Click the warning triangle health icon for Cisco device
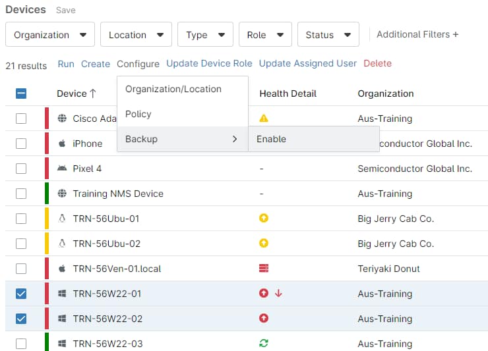This screenshot has height=351, width=488. pyautogui.click(x=264, y=119)
